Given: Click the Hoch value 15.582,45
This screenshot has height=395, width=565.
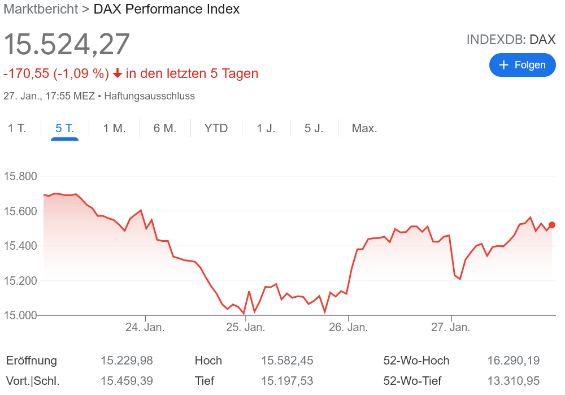Looking at the screenshot, I should pos(287,361).
